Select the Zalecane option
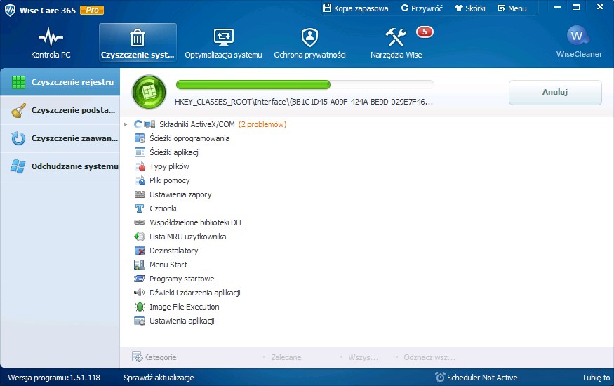 coord(286,357)
